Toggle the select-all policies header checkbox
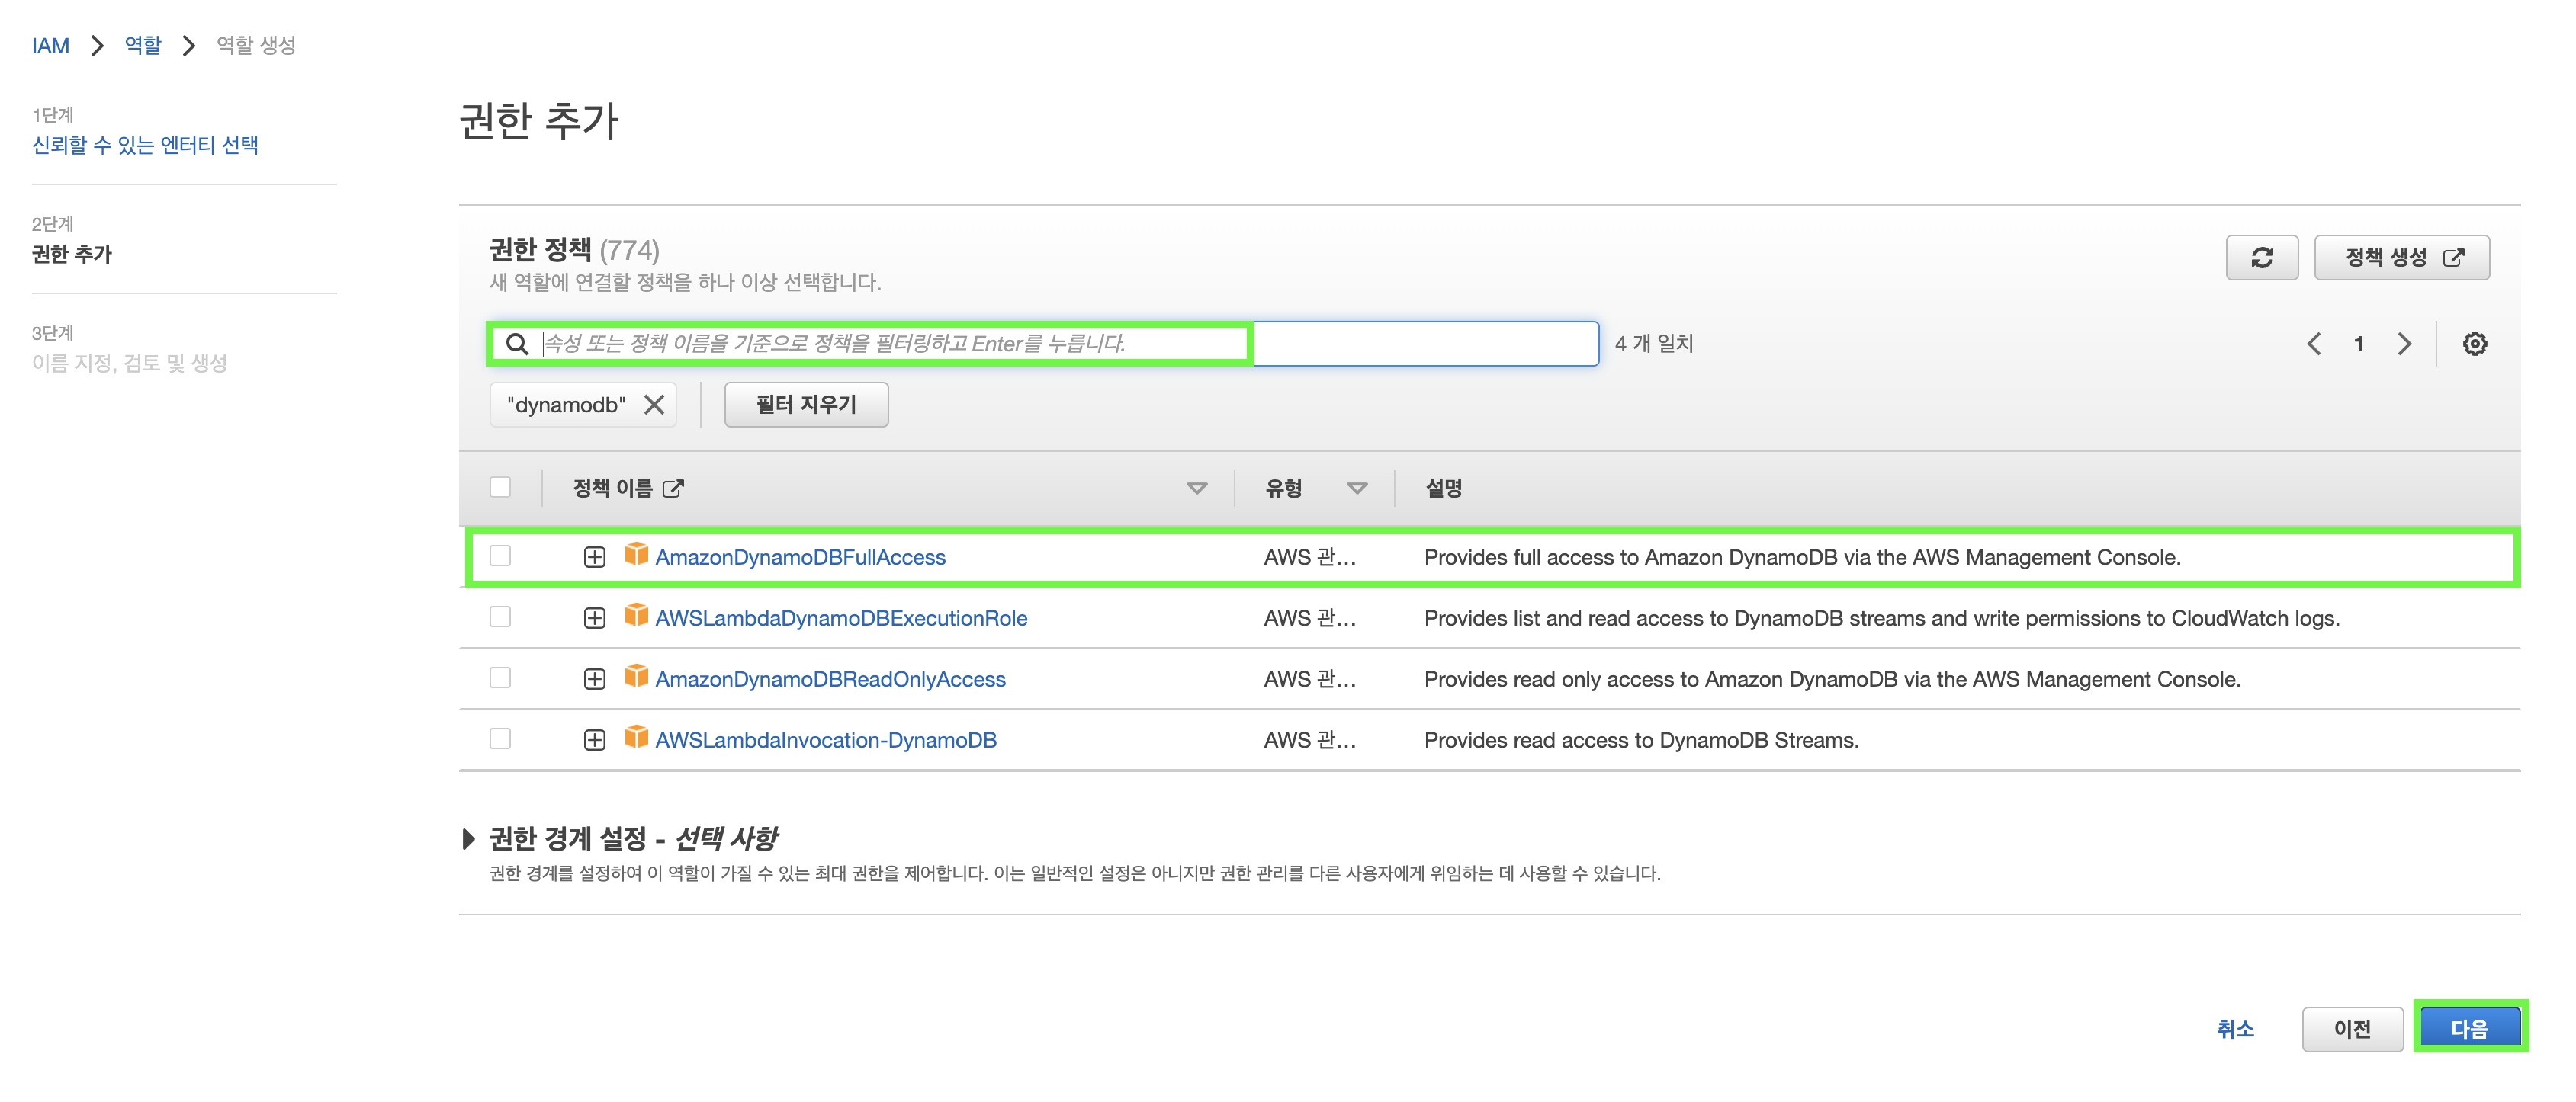This screenshot has height=1102, width=2576. 500,488
